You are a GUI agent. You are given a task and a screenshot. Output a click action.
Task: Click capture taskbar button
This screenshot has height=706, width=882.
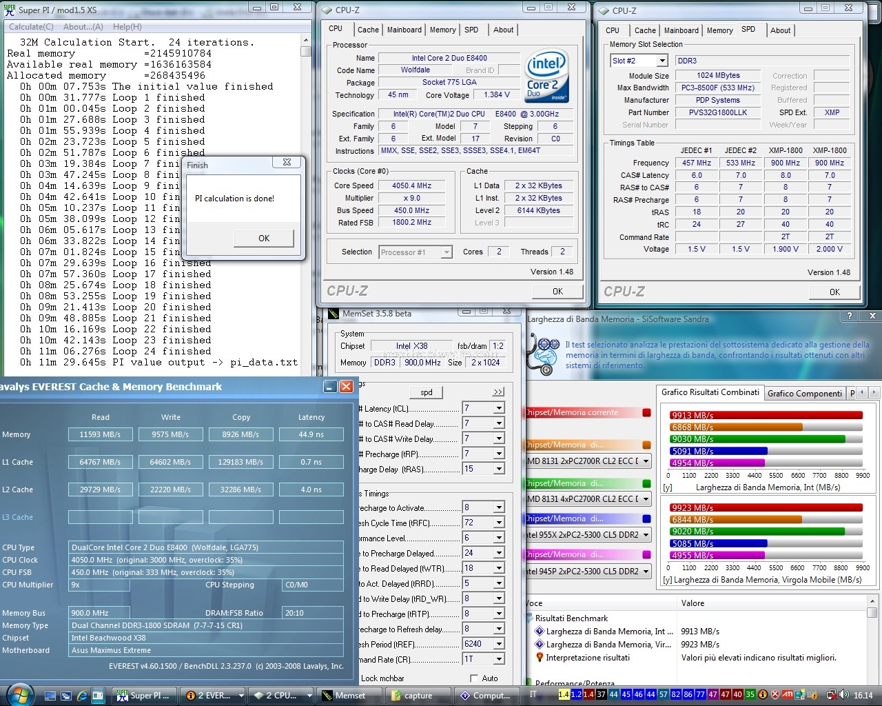click(x=418, y=696)
